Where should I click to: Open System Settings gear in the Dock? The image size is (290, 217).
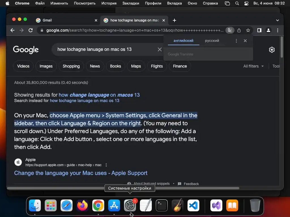[130, 205]
